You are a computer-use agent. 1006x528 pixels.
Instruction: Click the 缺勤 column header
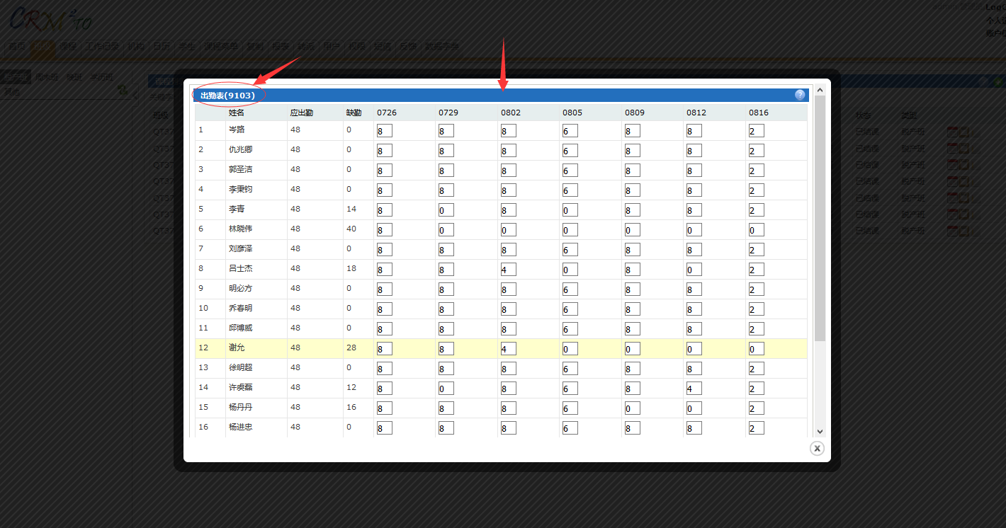[x=354, y=113]
